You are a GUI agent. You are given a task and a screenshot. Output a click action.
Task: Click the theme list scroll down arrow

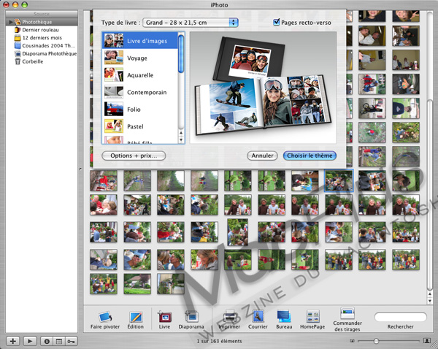(x=181, y=139)
